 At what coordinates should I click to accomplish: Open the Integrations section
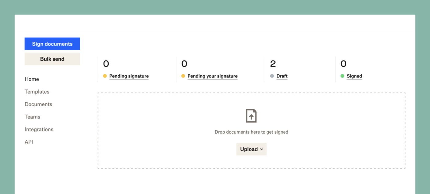[x=39, y=129]
